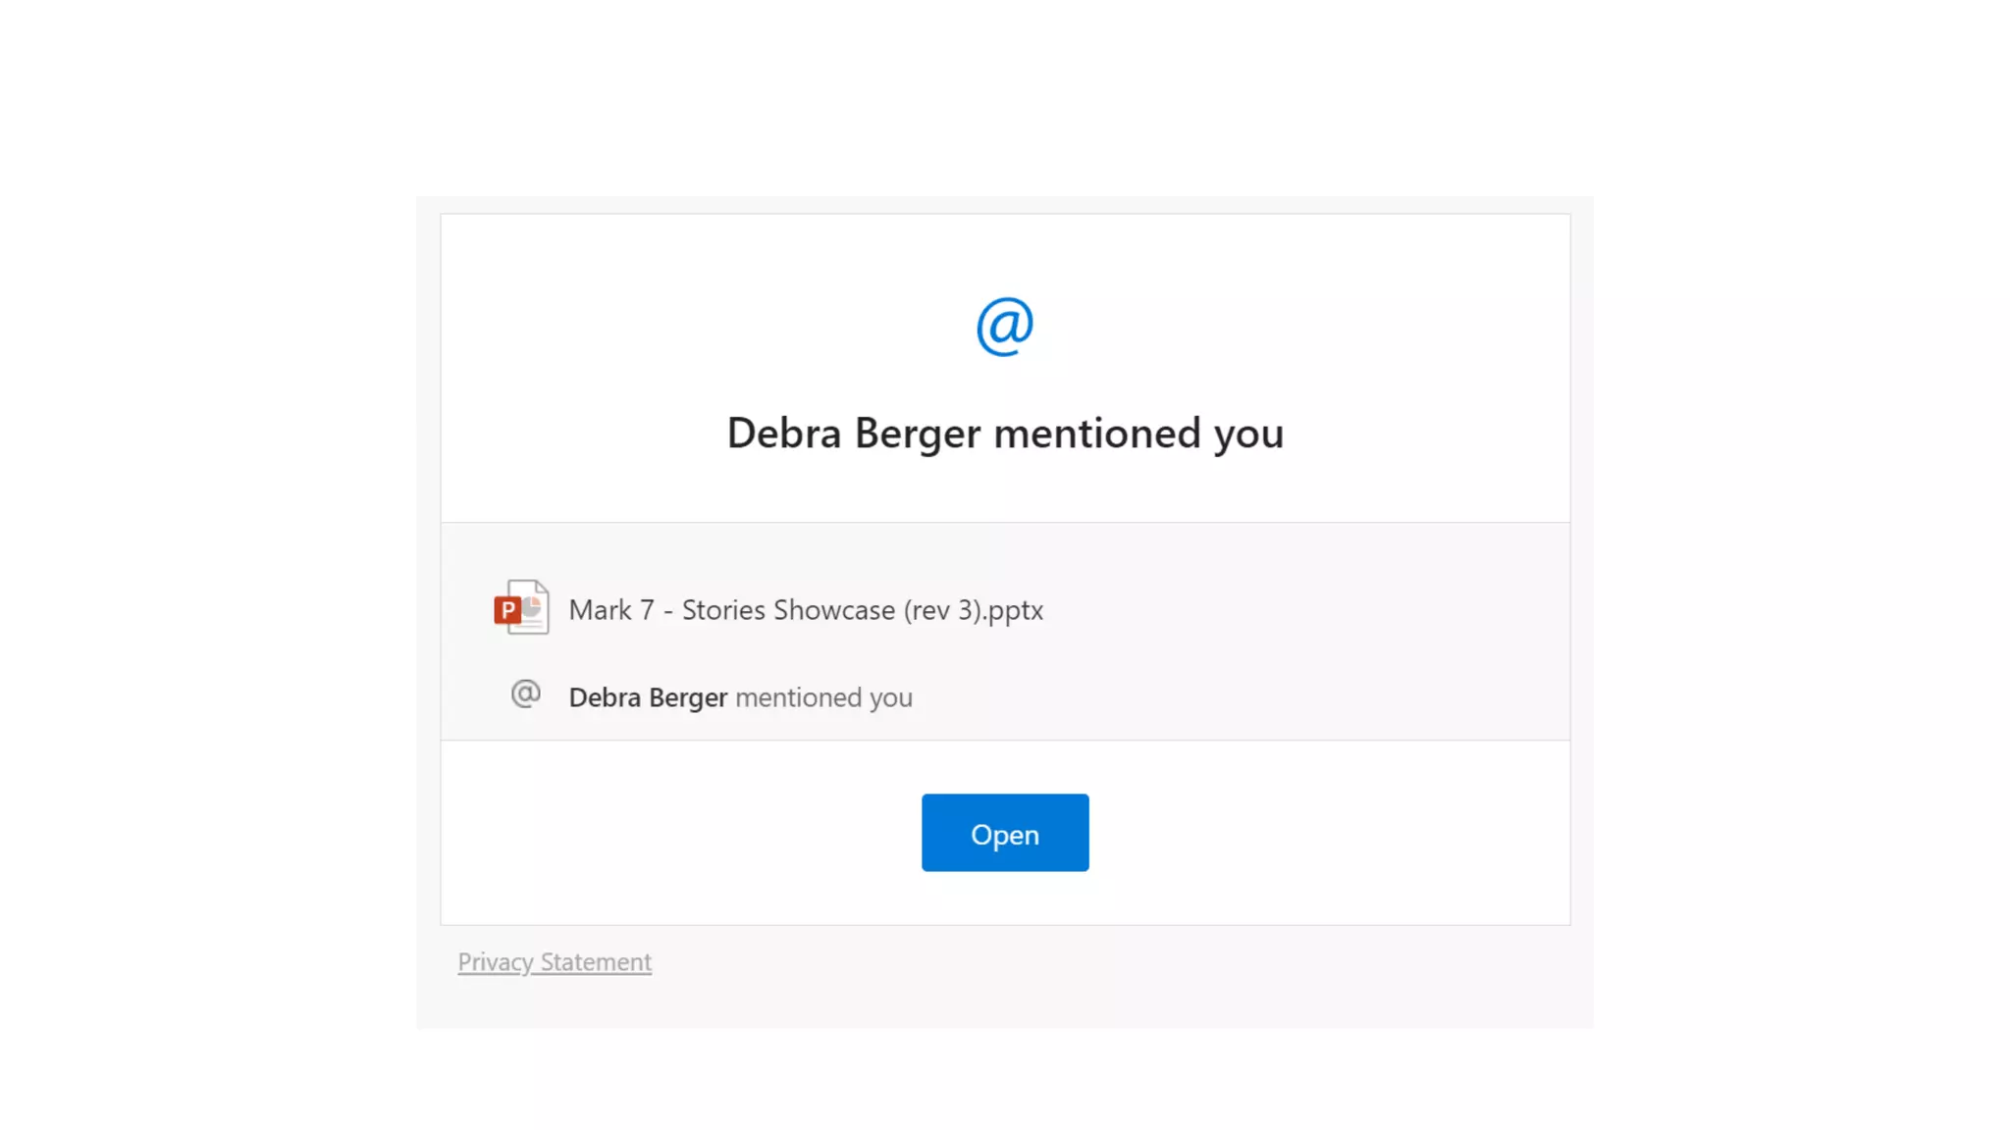Click the Mark 7 Stories Showcase filename
The height and width of the screenshot is (1130, 2010).
(805, 610)
